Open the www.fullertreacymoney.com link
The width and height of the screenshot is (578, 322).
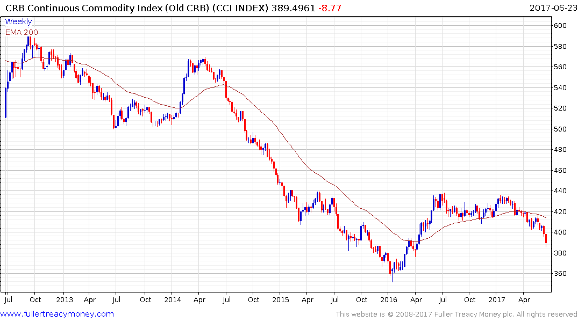point(57,314)
